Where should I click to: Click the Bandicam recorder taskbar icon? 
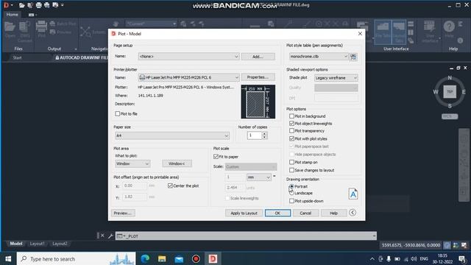(196, 258)
